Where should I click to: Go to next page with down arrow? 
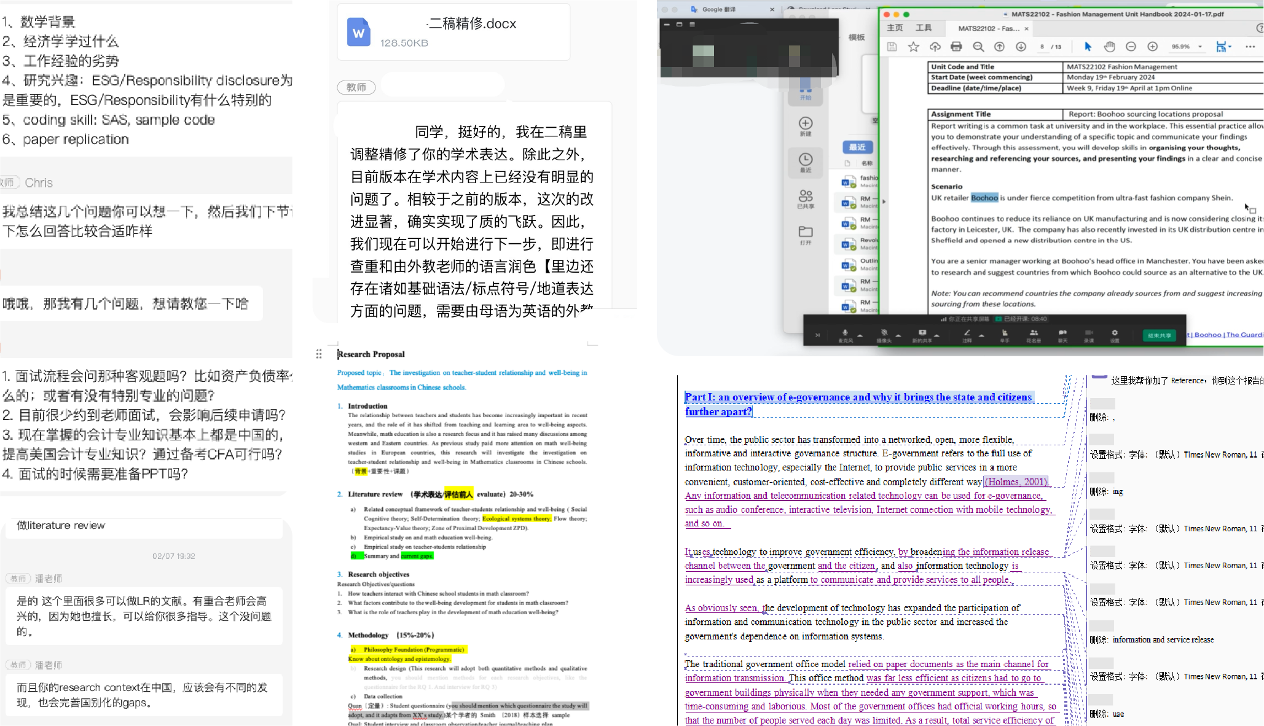[x=1021, y=47]
